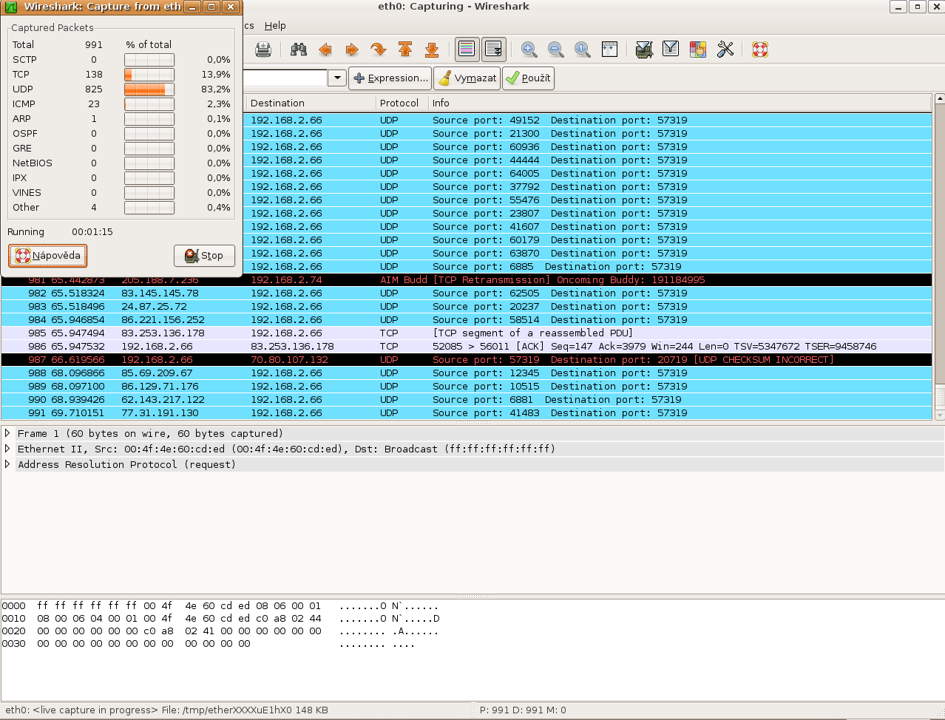Viewport: 945px width, 720px height.
Task: Reset zoom to normal size with 1:1 magnifier
Action: pos(583,50)
